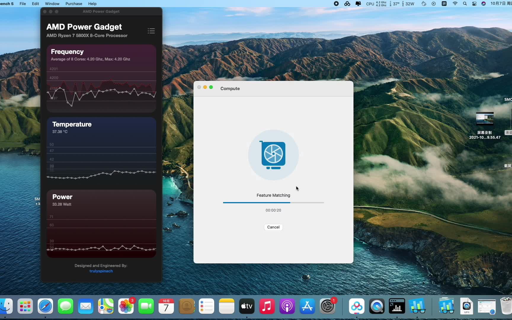Open Finder from the Dock

tap(6, 306)
